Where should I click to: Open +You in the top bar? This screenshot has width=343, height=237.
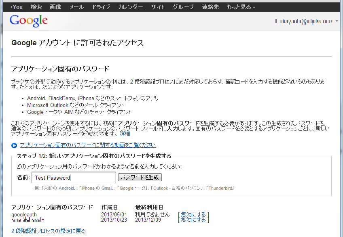(x=16, y=7)
